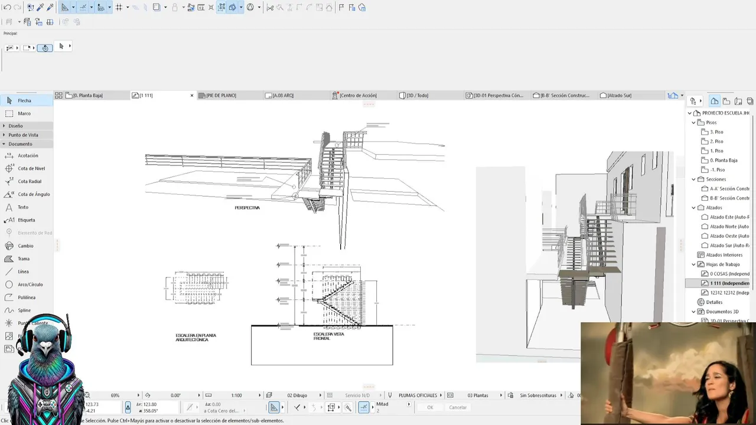Viewport: 756px width, 425px height.
Task: Select the Cota Radial tool
Action: [27, 181]
